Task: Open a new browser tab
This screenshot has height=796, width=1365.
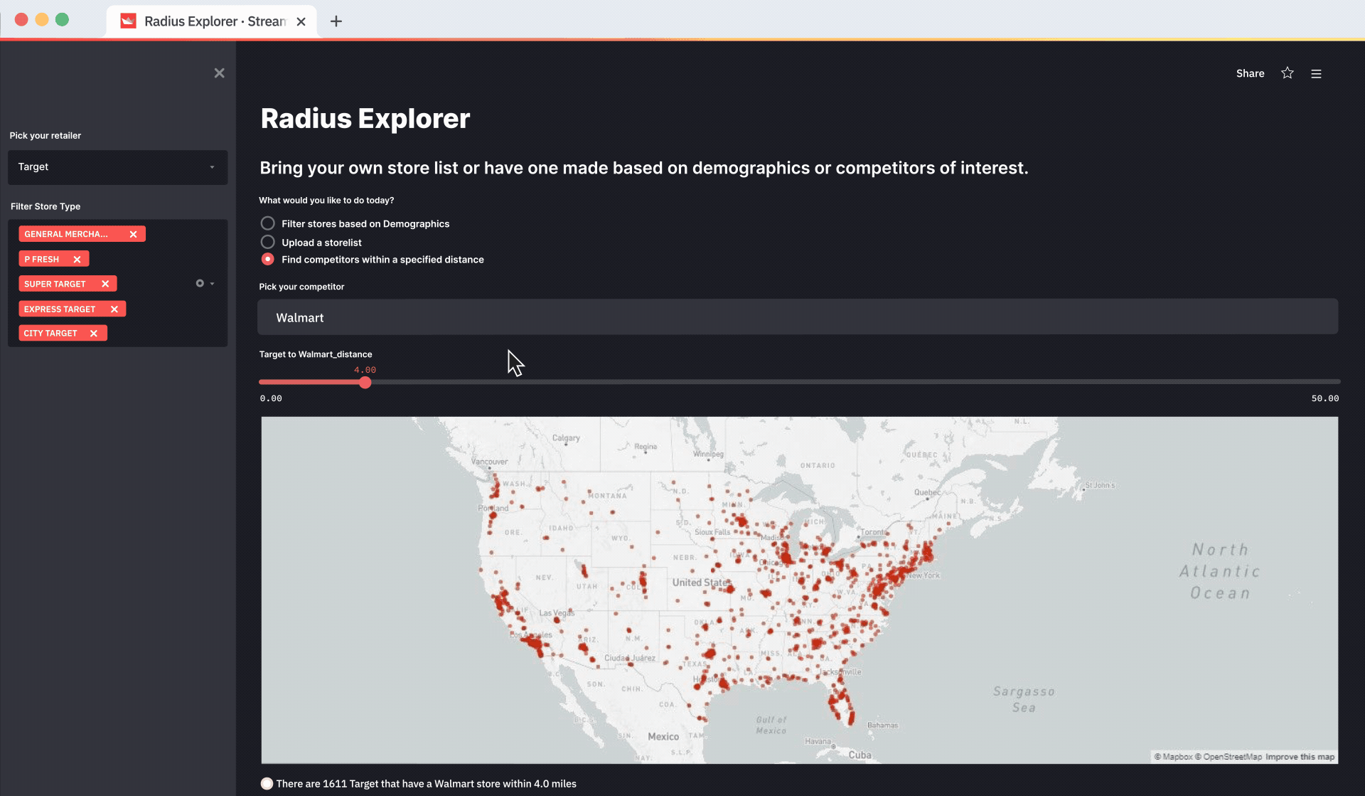Action: point(336,21)
